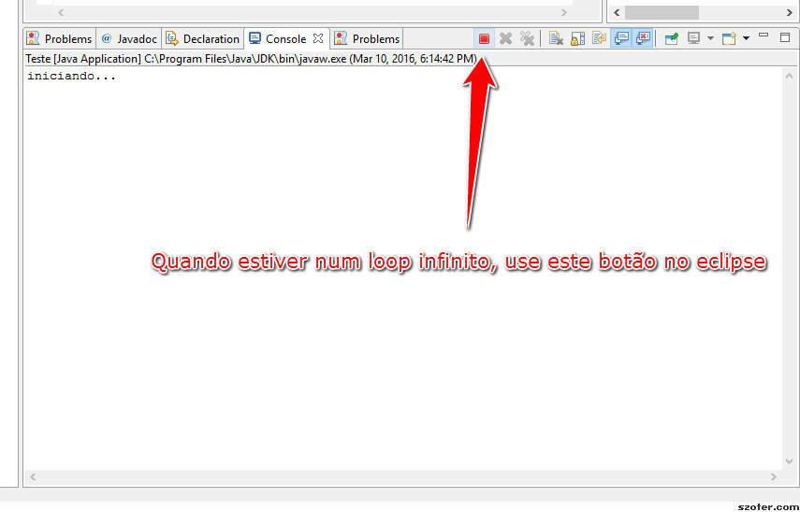Toggle show console on standard output
800x512 pixels.
tap(621, 38)
